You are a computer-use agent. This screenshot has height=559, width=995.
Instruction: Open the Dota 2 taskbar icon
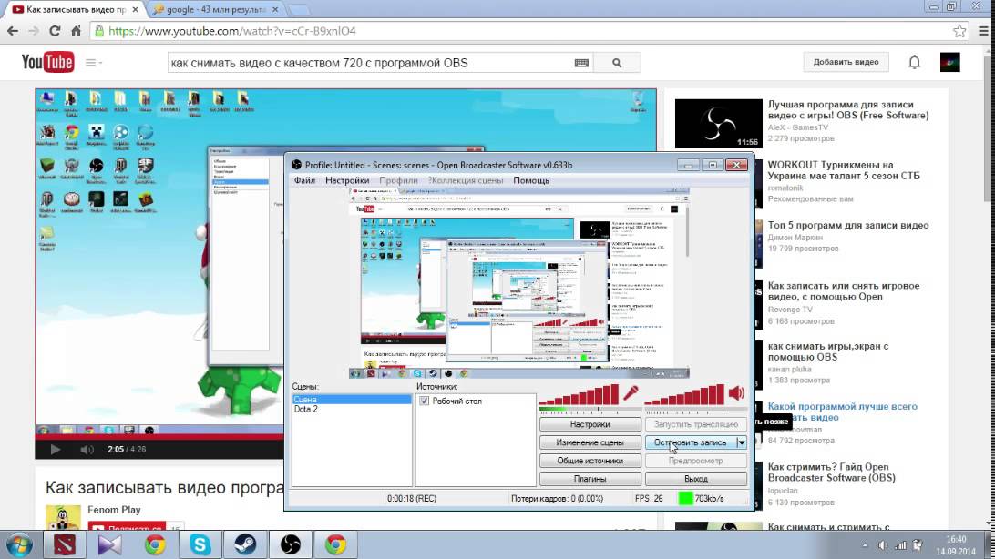point(65,544)
